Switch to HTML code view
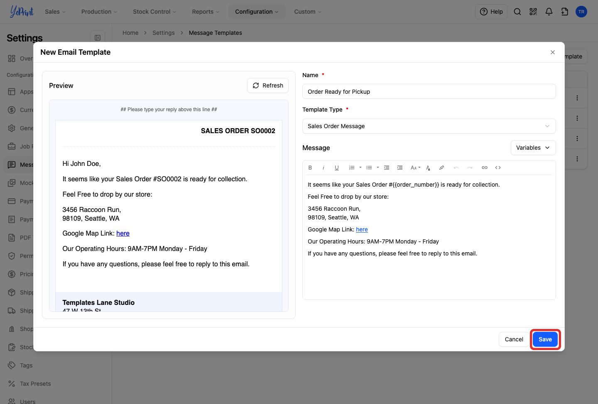 point(498,168)
